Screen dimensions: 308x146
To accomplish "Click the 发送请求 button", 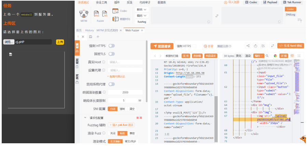I will point(161,46).
